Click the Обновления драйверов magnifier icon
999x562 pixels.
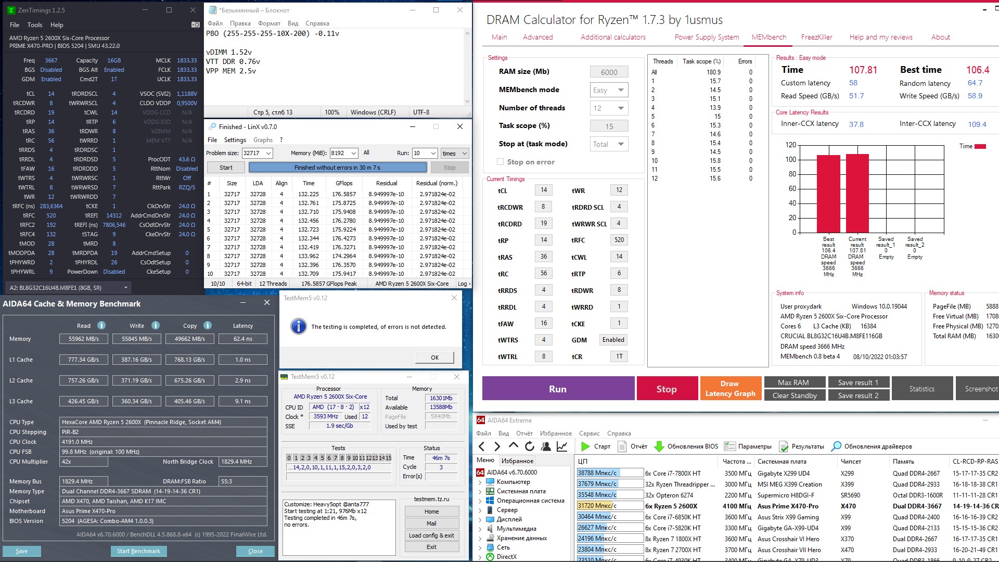pyautogui.click(x=836, y=446)
